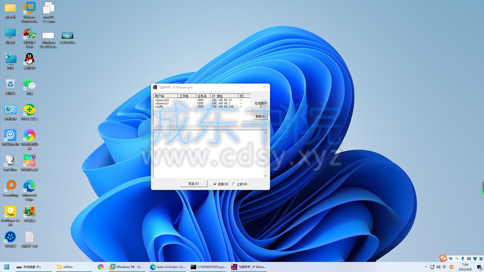Launch 微信 WeChat shortcut

29,87
